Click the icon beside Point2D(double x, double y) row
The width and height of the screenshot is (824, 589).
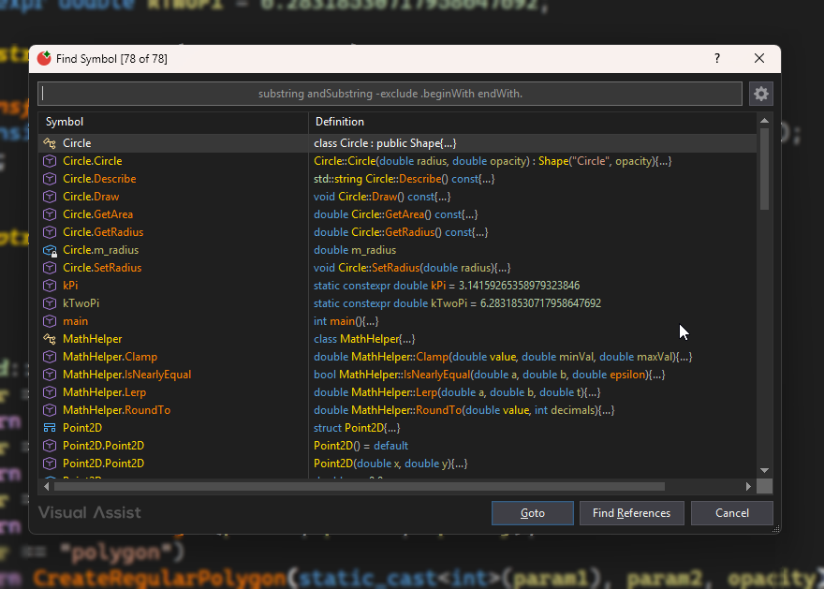click(50, 464)
